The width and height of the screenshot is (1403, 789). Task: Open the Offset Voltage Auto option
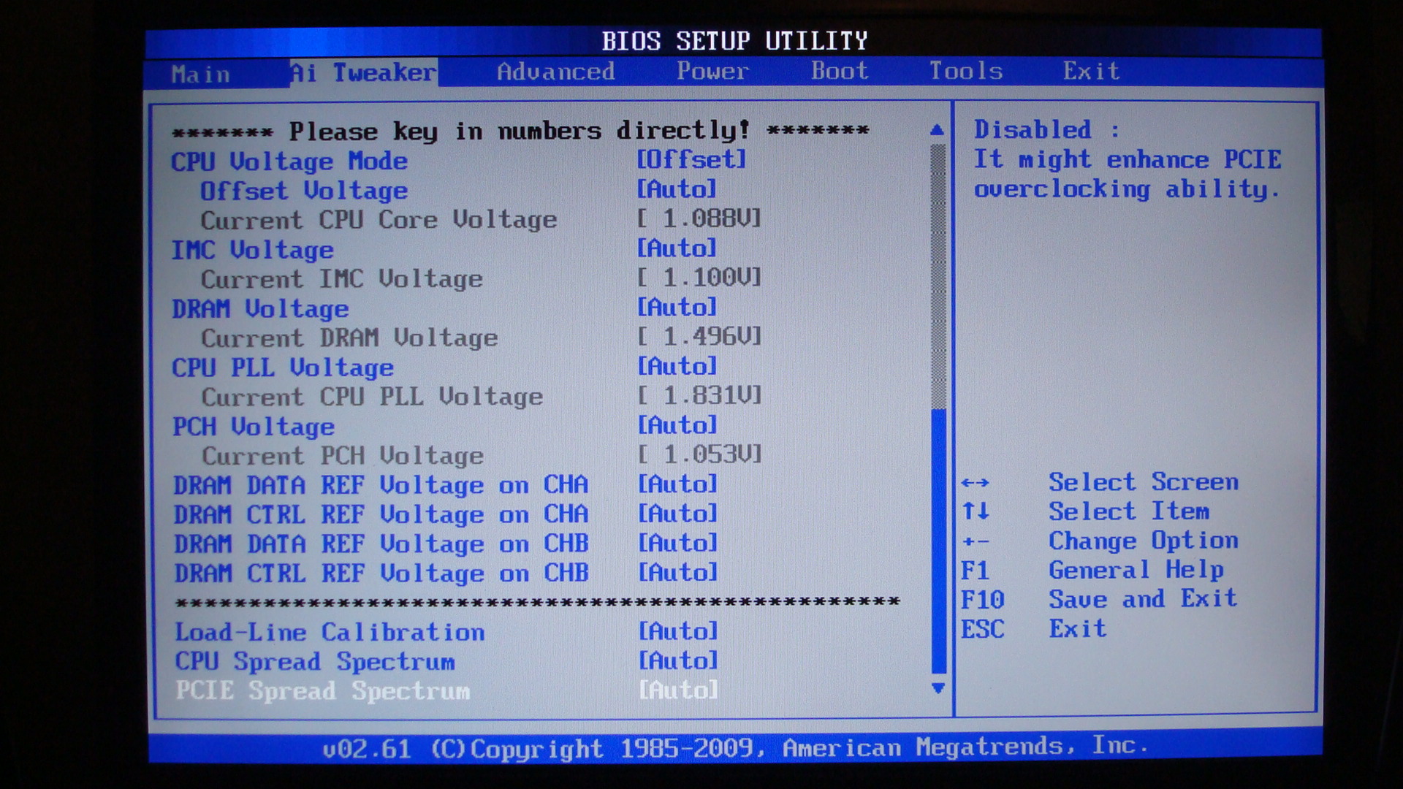[x=676, y=190]
